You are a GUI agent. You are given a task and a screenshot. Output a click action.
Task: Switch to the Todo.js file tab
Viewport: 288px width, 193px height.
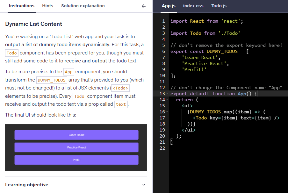point(219,6)
